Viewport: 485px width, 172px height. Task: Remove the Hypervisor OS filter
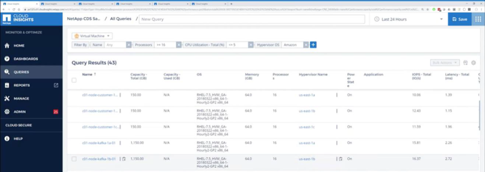[305, 45]
